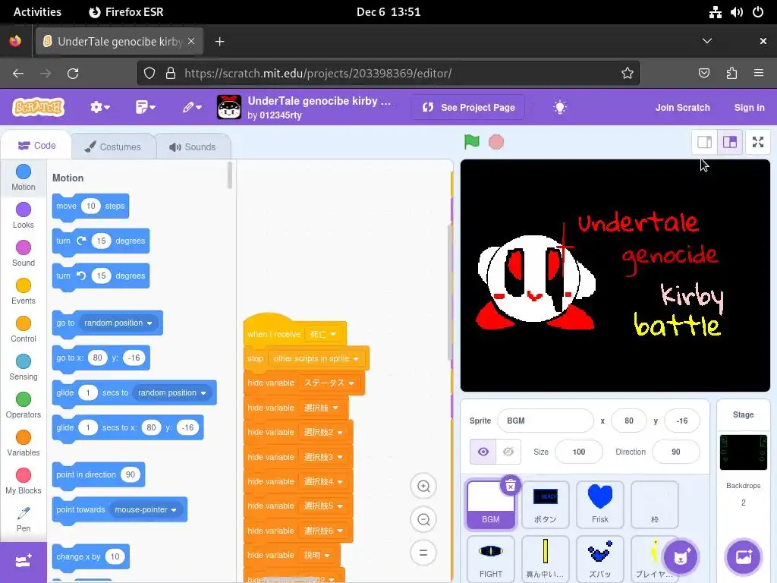Open the Edit pencil menu

[192, 107]
